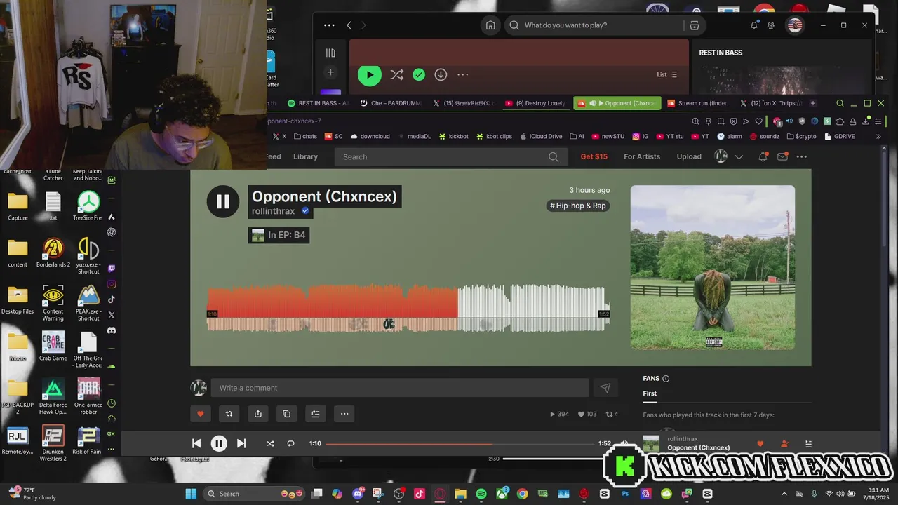The image size is (898, 505).
Task: Send the comment with the paper plane button
Action: (x=605, y=388)
